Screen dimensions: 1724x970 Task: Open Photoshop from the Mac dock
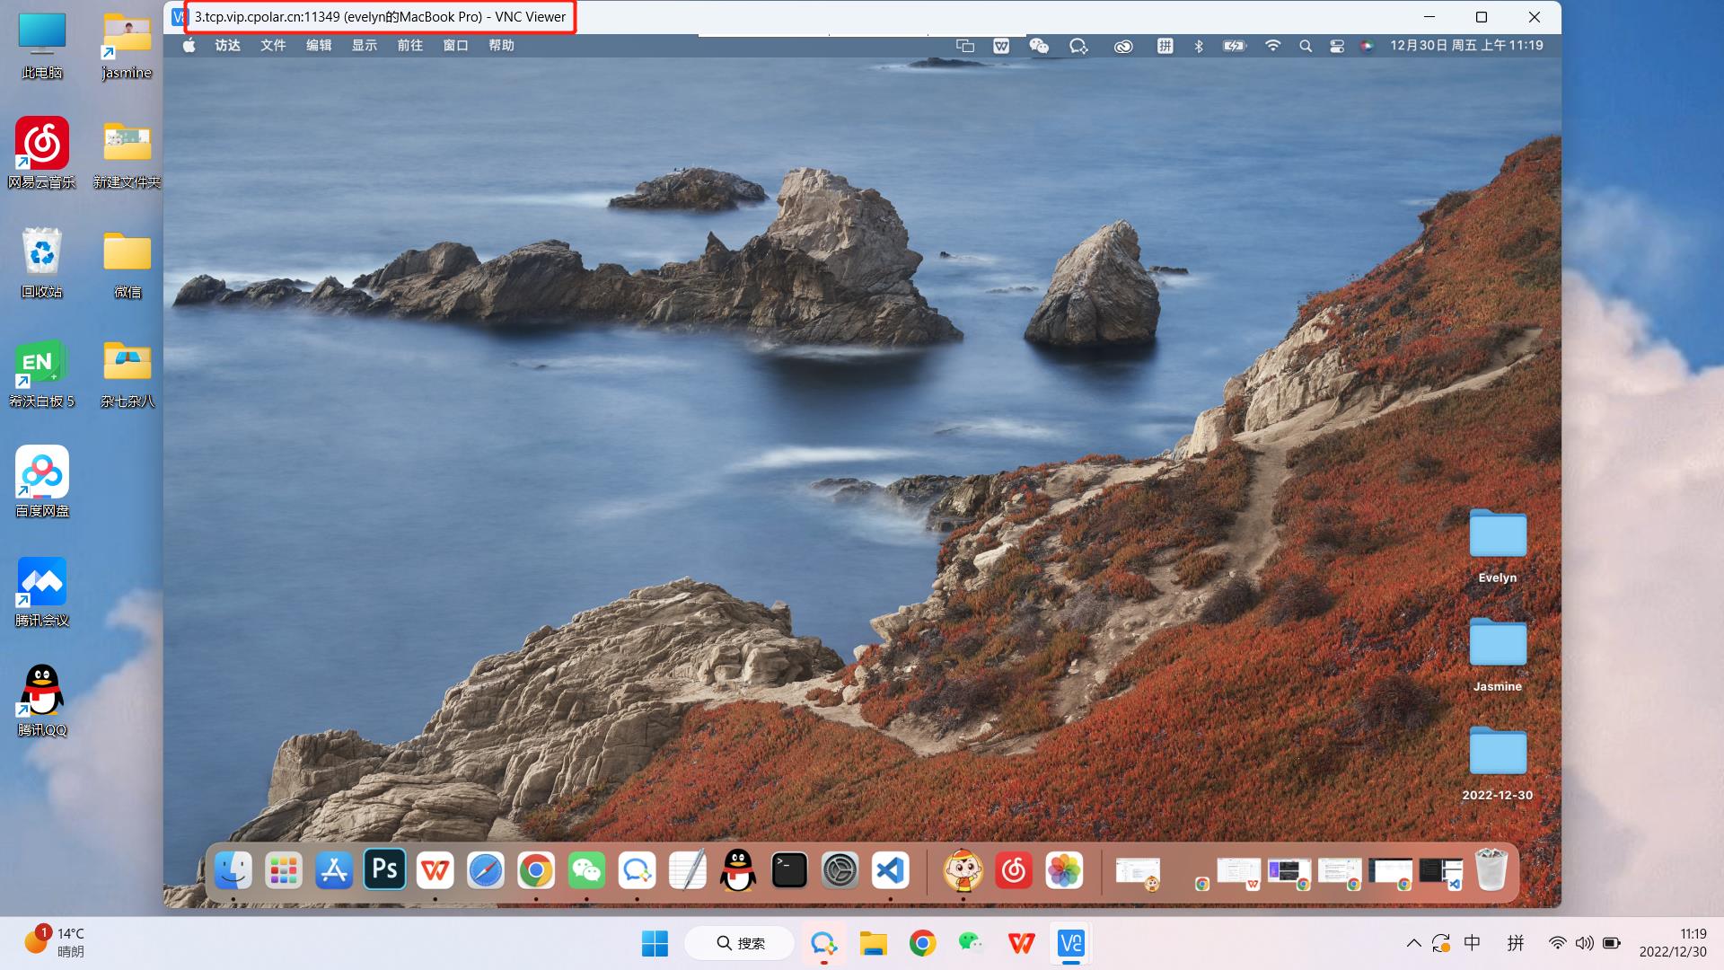tap(384, 869)
